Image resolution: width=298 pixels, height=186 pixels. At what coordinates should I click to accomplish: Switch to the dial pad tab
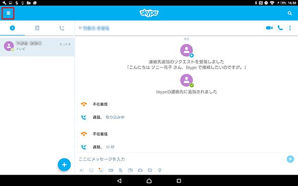point(62,28)
